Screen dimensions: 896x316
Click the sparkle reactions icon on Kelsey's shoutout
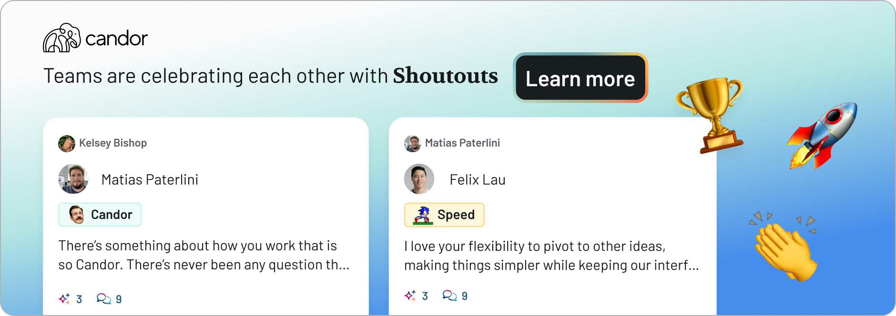pyautogui.click(x=64, y=299)
